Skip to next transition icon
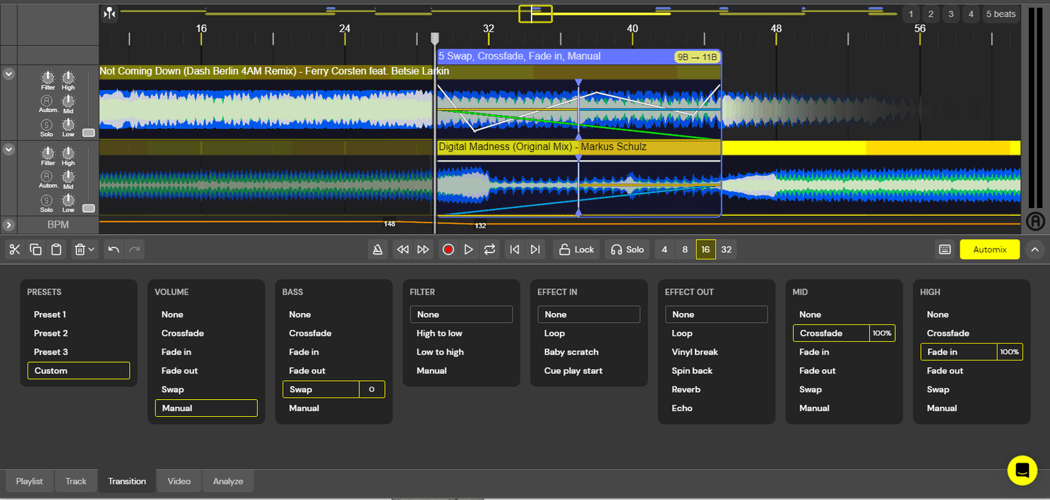Screen dimensions: 1050x500 (535, 249)
